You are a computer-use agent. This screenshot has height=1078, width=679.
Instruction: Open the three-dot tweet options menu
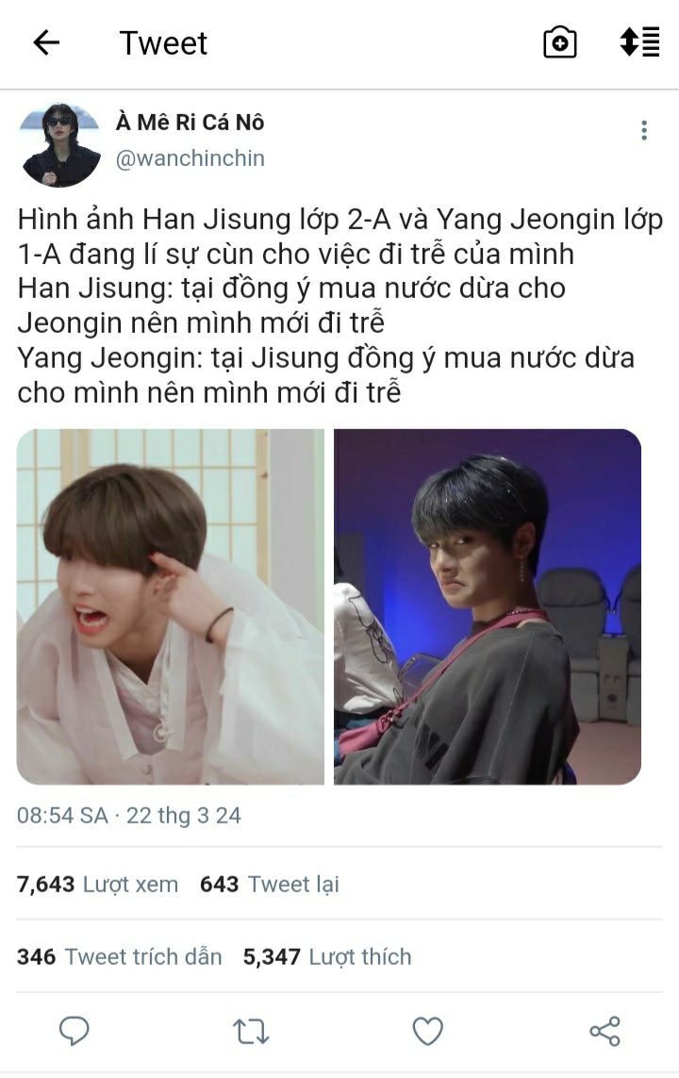[644, 131]
